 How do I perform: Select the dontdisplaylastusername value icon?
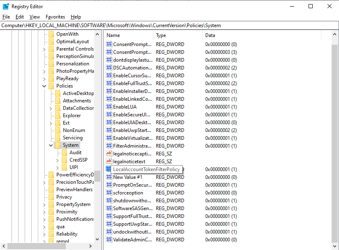click(109, 60)
